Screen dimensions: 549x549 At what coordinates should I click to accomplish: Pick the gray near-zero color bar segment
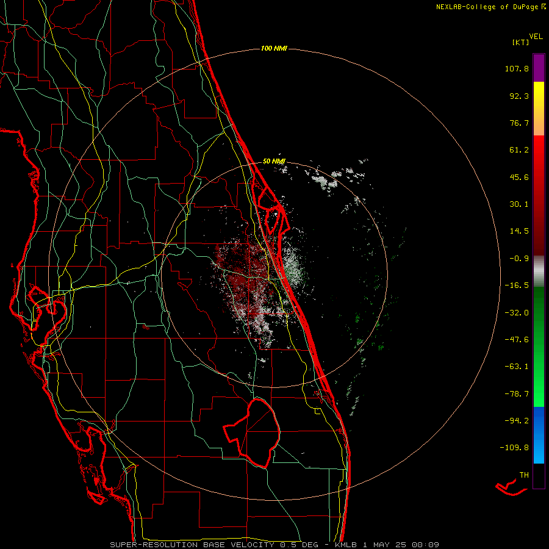coord(539,271)
